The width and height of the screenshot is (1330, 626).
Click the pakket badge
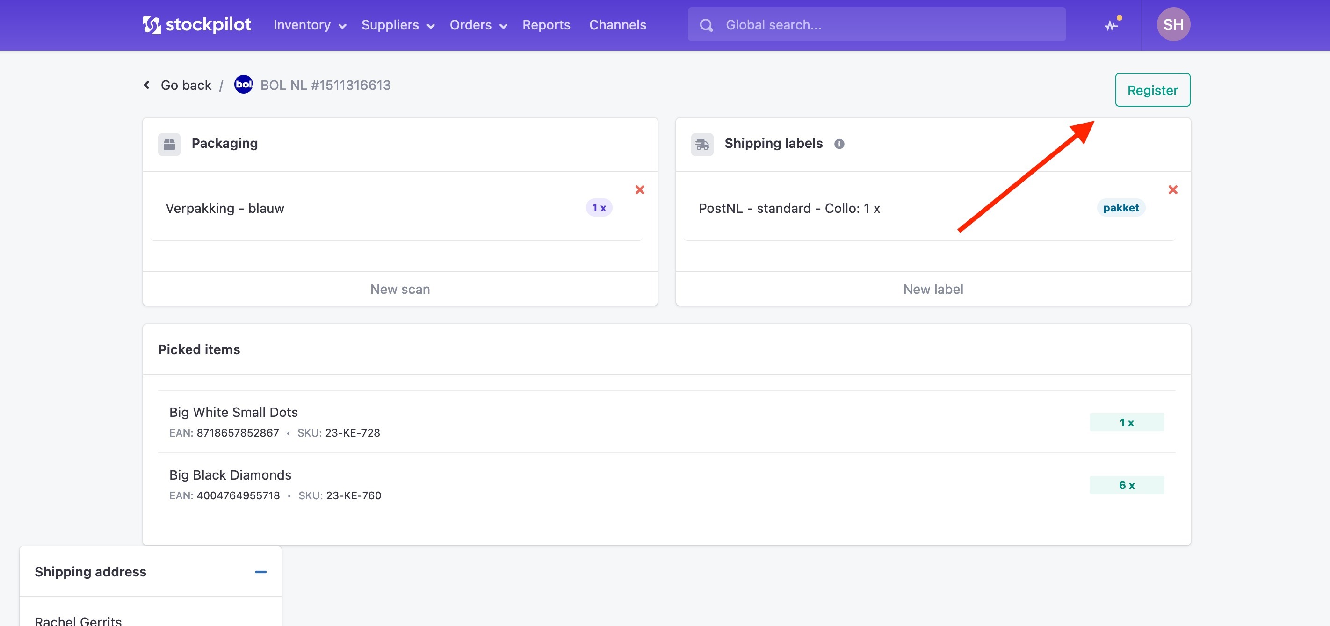point(1120,208)
